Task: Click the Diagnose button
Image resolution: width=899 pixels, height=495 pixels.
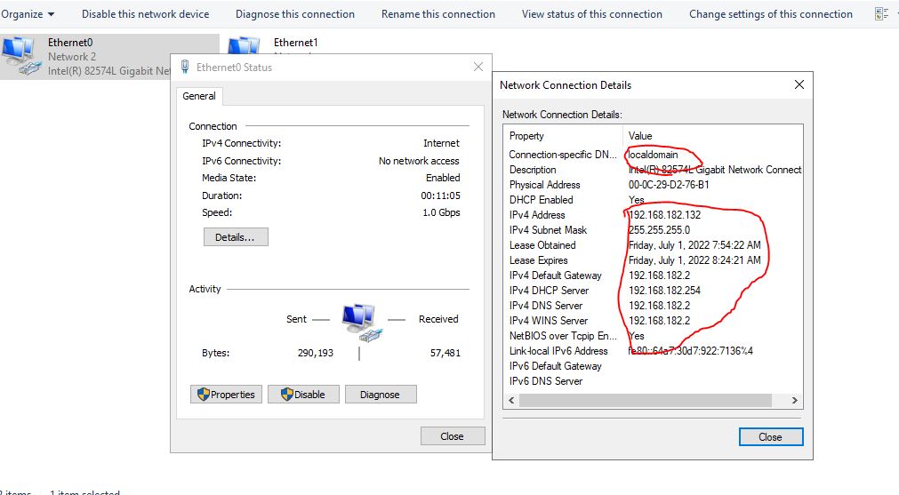Action: [380, 395]
